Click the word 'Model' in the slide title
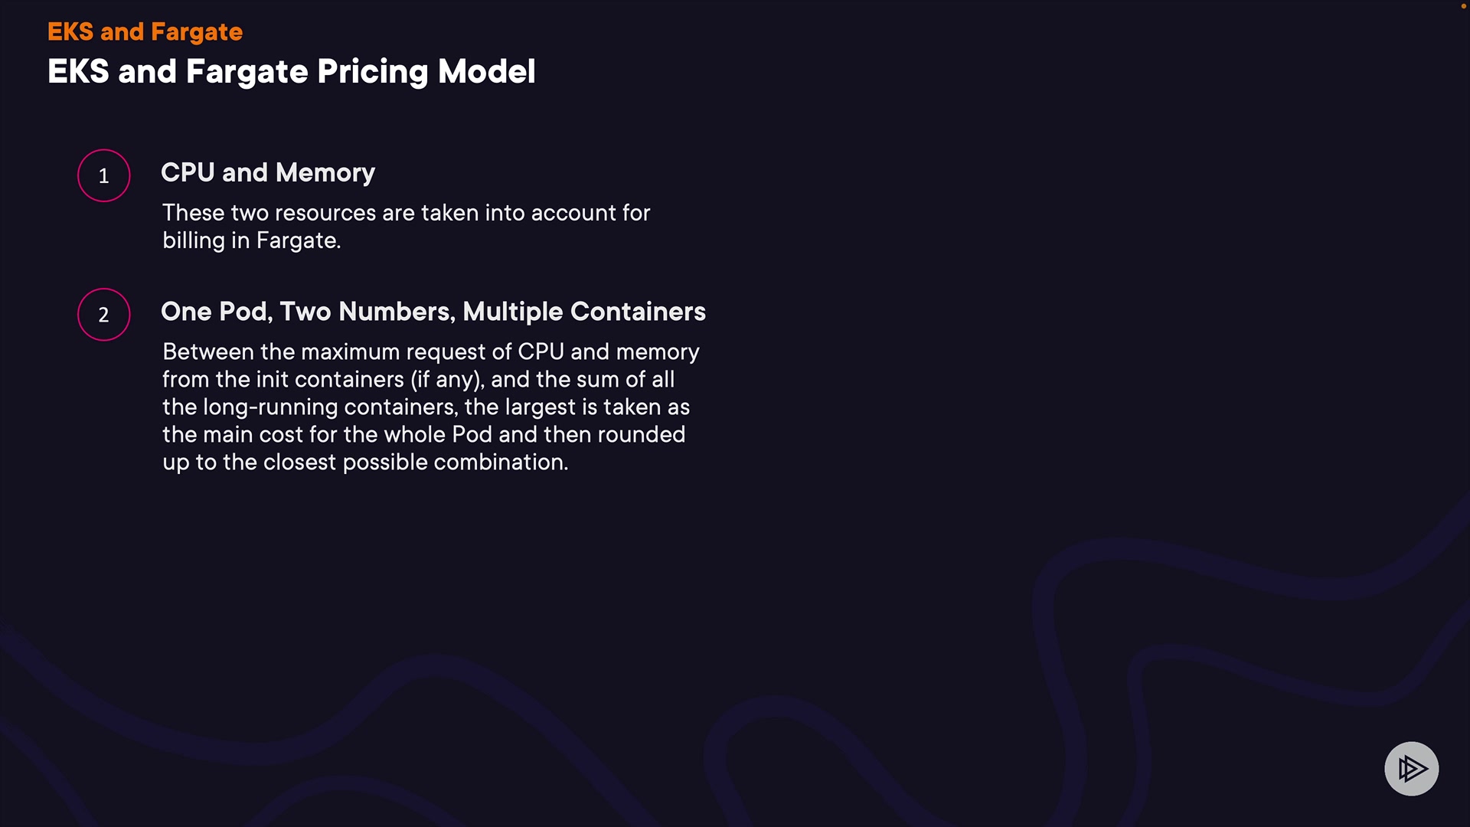Viewport: 1470px width, 827px height. pyautogui.click(x=486, y=71)
